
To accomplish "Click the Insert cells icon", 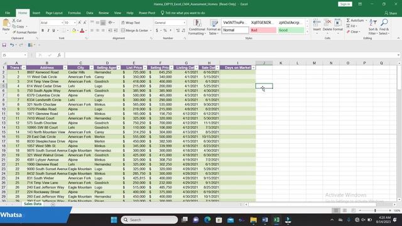I will click(x=317, y=23).
